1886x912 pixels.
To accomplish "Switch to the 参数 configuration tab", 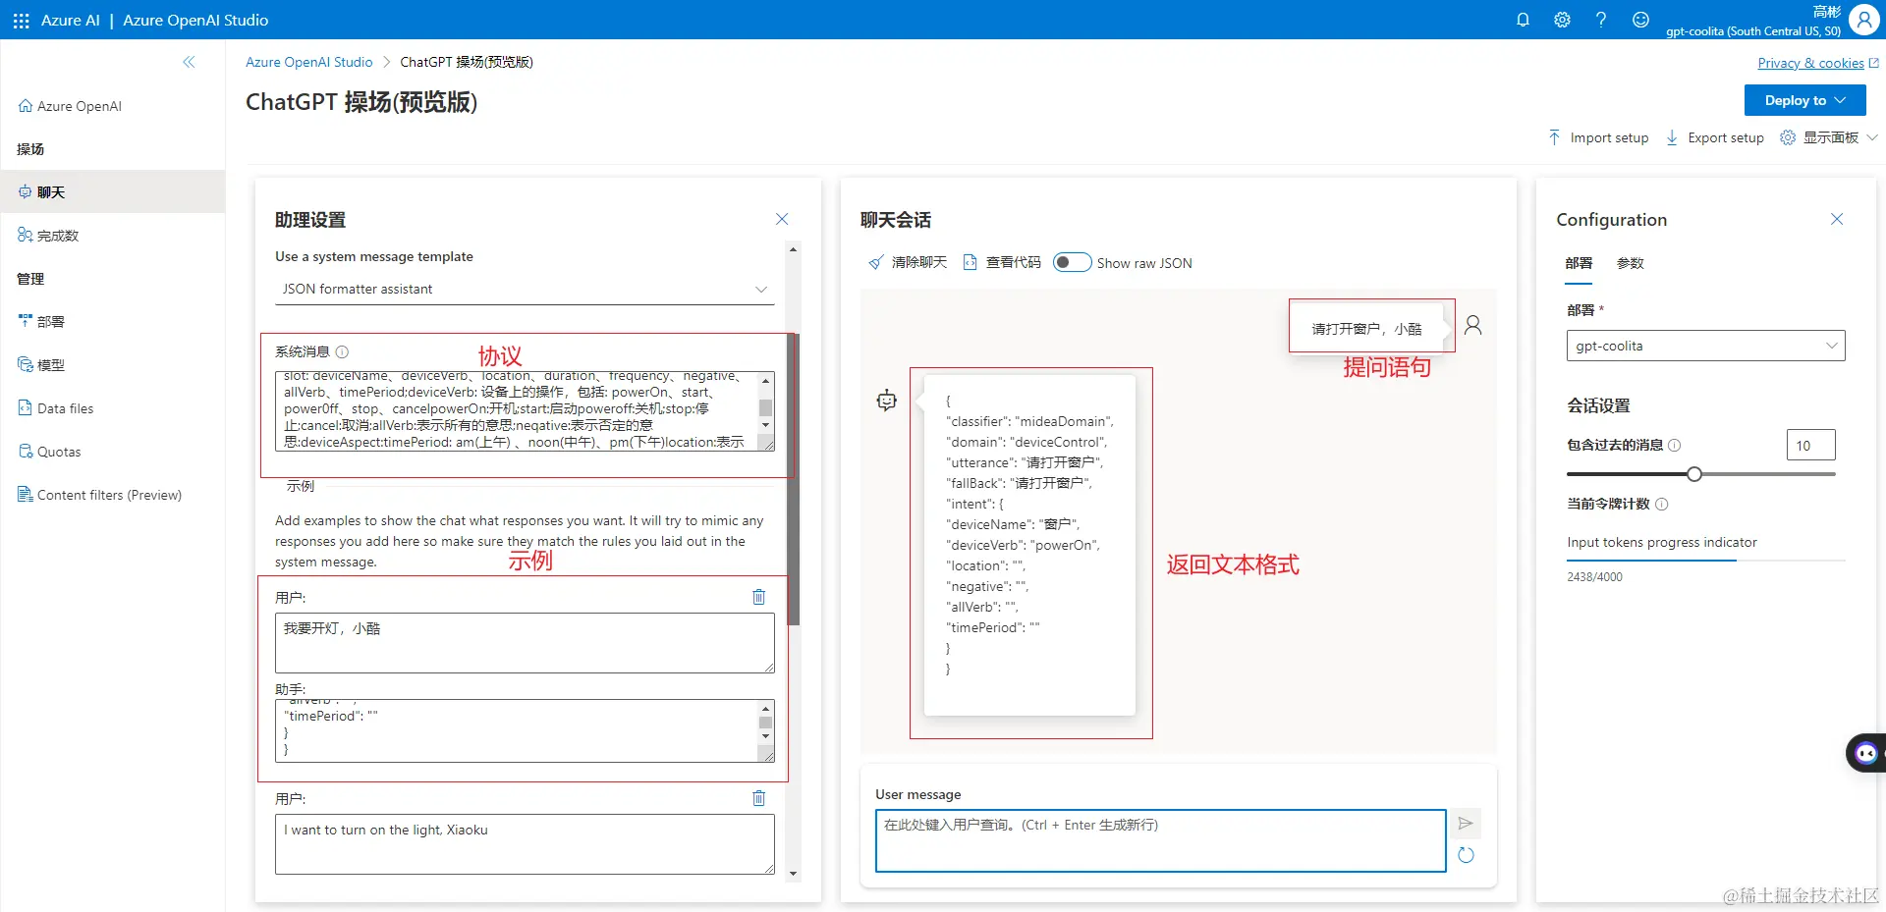I will click(1630, 263).
